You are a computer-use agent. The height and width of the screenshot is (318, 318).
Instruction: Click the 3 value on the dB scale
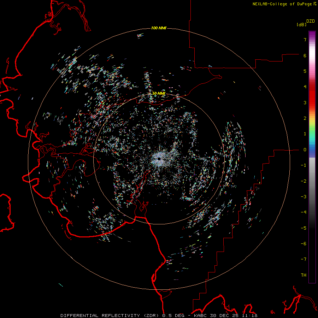click(x=305, y=102)
